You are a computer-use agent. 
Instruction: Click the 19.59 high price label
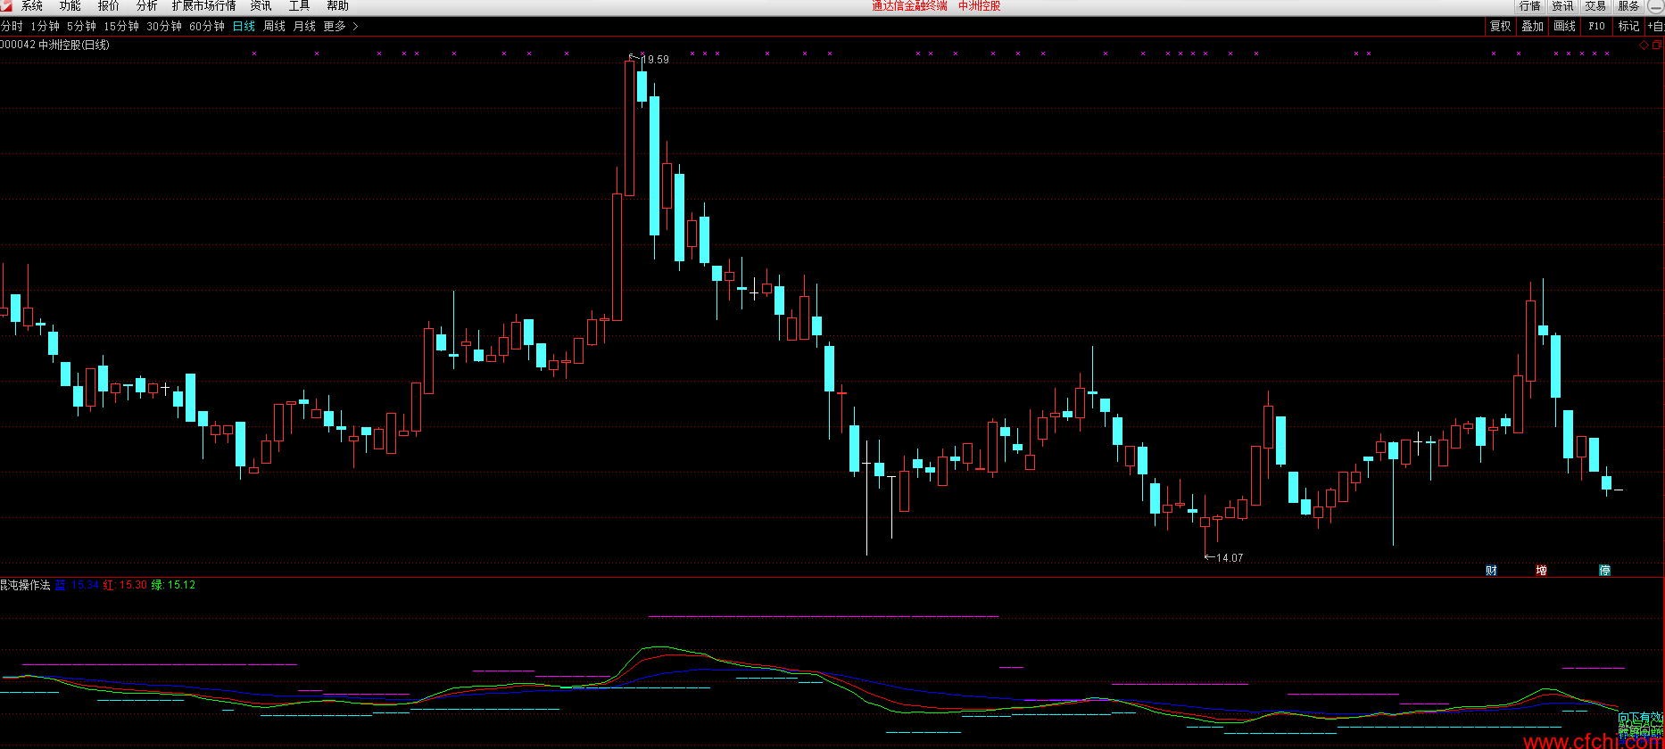(x=655, y=60)
